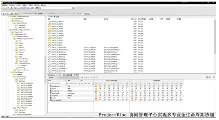Image resolution: width=219 pixels, height=120 pixels.
Task: Sort by the 文件名 column header
Action: (106, 19)
